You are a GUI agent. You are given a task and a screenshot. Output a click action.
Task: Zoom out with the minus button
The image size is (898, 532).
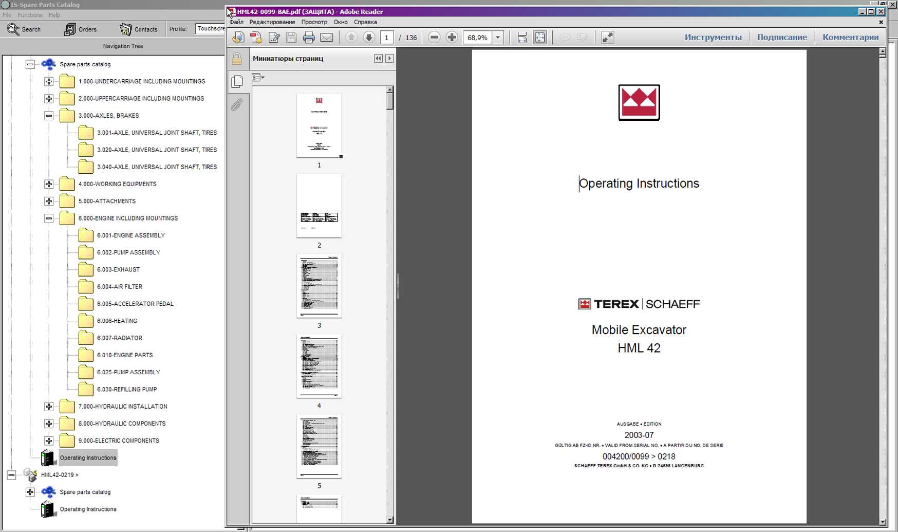434,38
